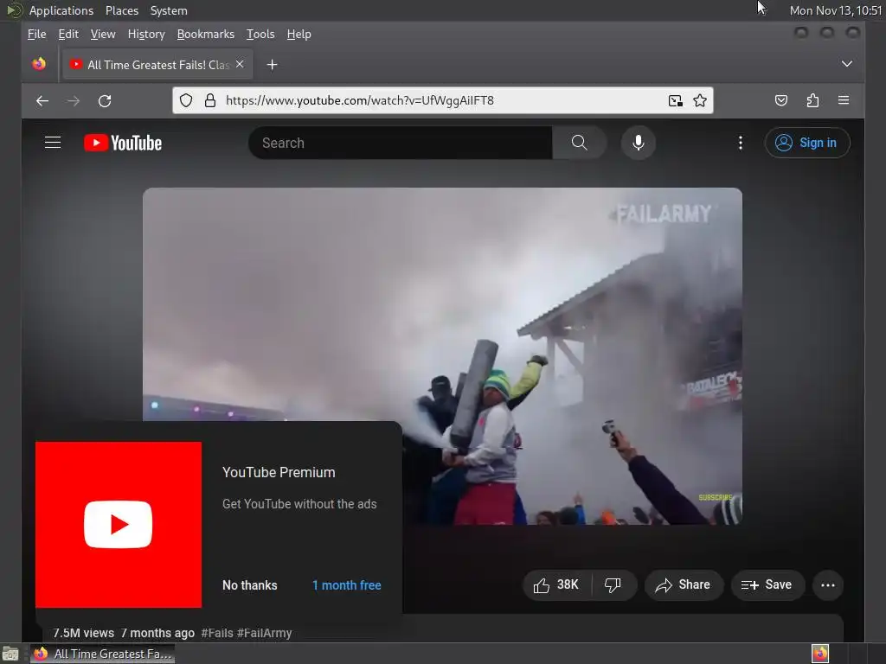Go back to the previous page

tap(42, 101)
